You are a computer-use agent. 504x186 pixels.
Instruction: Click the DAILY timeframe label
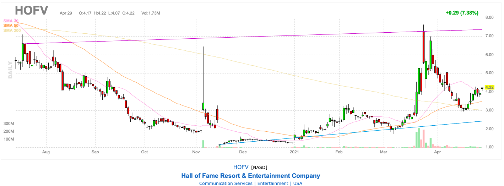pos(10,69)
